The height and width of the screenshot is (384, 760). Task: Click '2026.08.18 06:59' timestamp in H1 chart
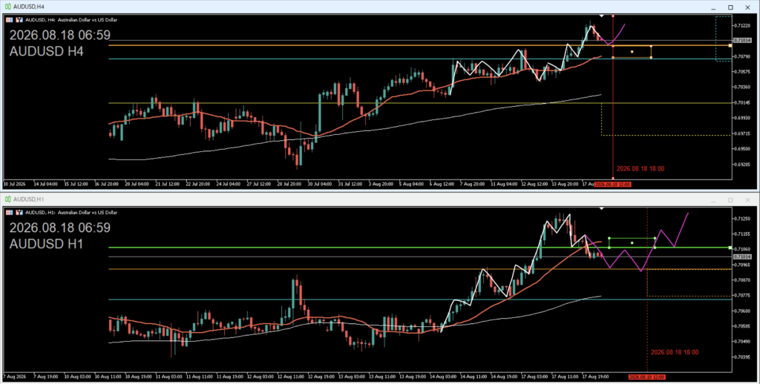60,228
